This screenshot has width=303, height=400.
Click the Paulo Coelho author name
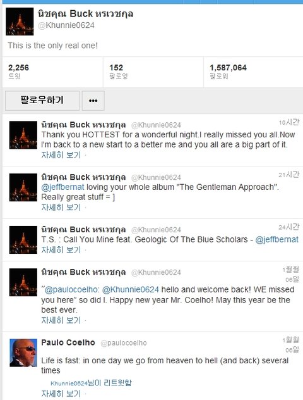click(68, 342)
